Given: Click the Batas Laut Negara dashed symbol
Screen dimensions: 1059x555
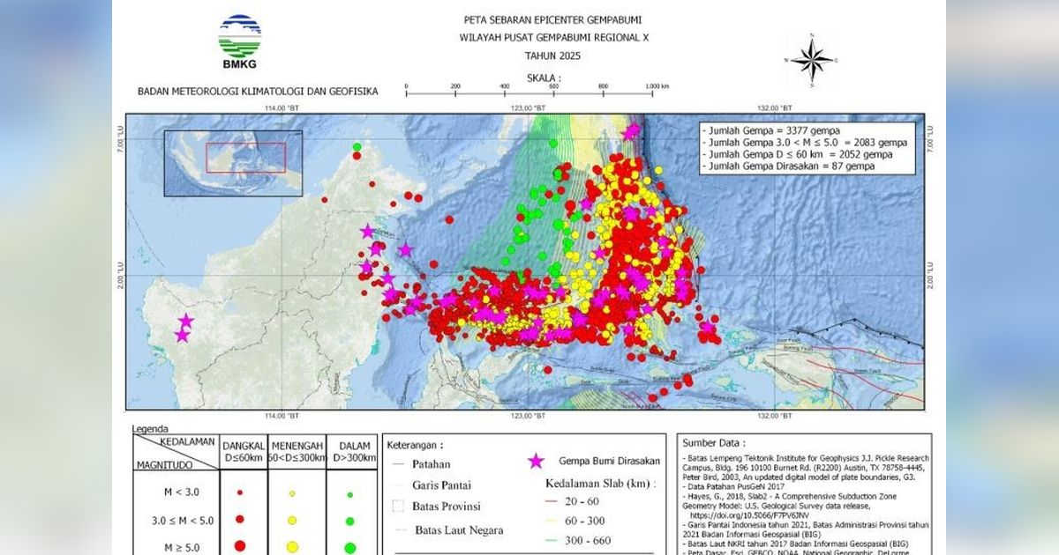Looking at the screenshot, I should click(399, 530).
